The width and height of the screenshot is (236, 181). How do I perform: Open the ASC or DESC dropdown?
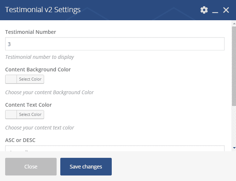coord(115,148)
